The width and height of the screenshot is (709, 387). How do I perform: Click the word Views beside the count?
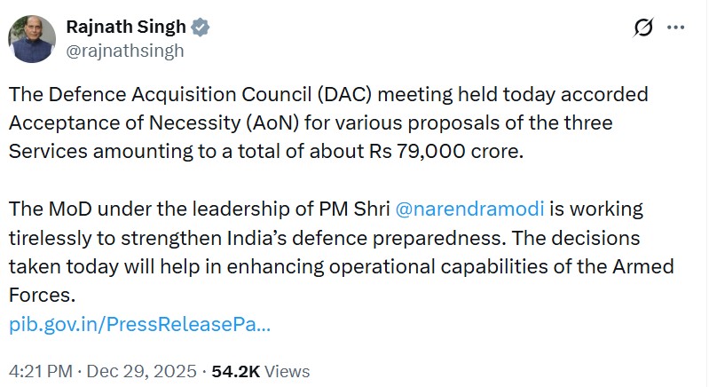click(286, 371)
